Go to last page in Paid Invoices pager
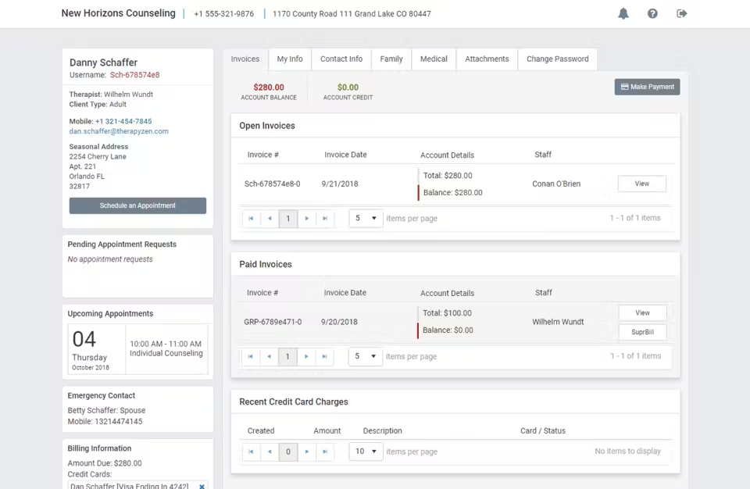This screenshot has height=489, width=750. [325, 356]
